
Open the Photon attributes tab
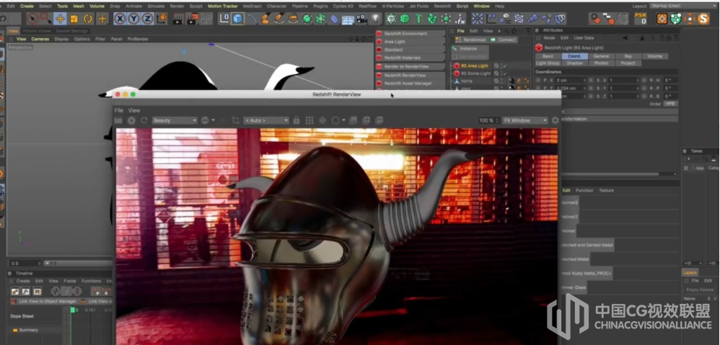[601, 63]
